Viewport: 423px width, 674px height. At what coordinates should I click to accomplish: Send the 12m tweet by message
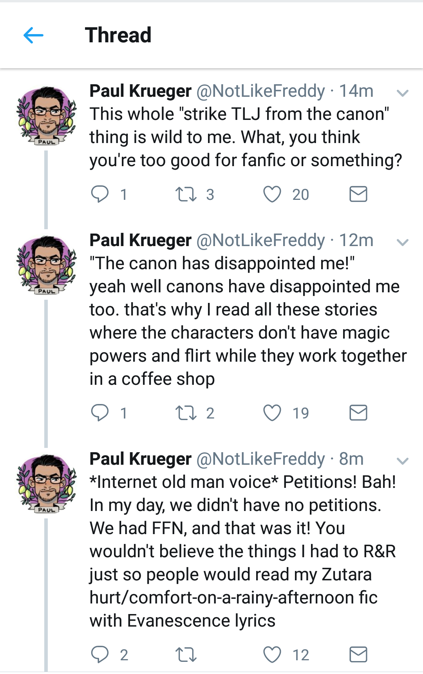point(358,413)
